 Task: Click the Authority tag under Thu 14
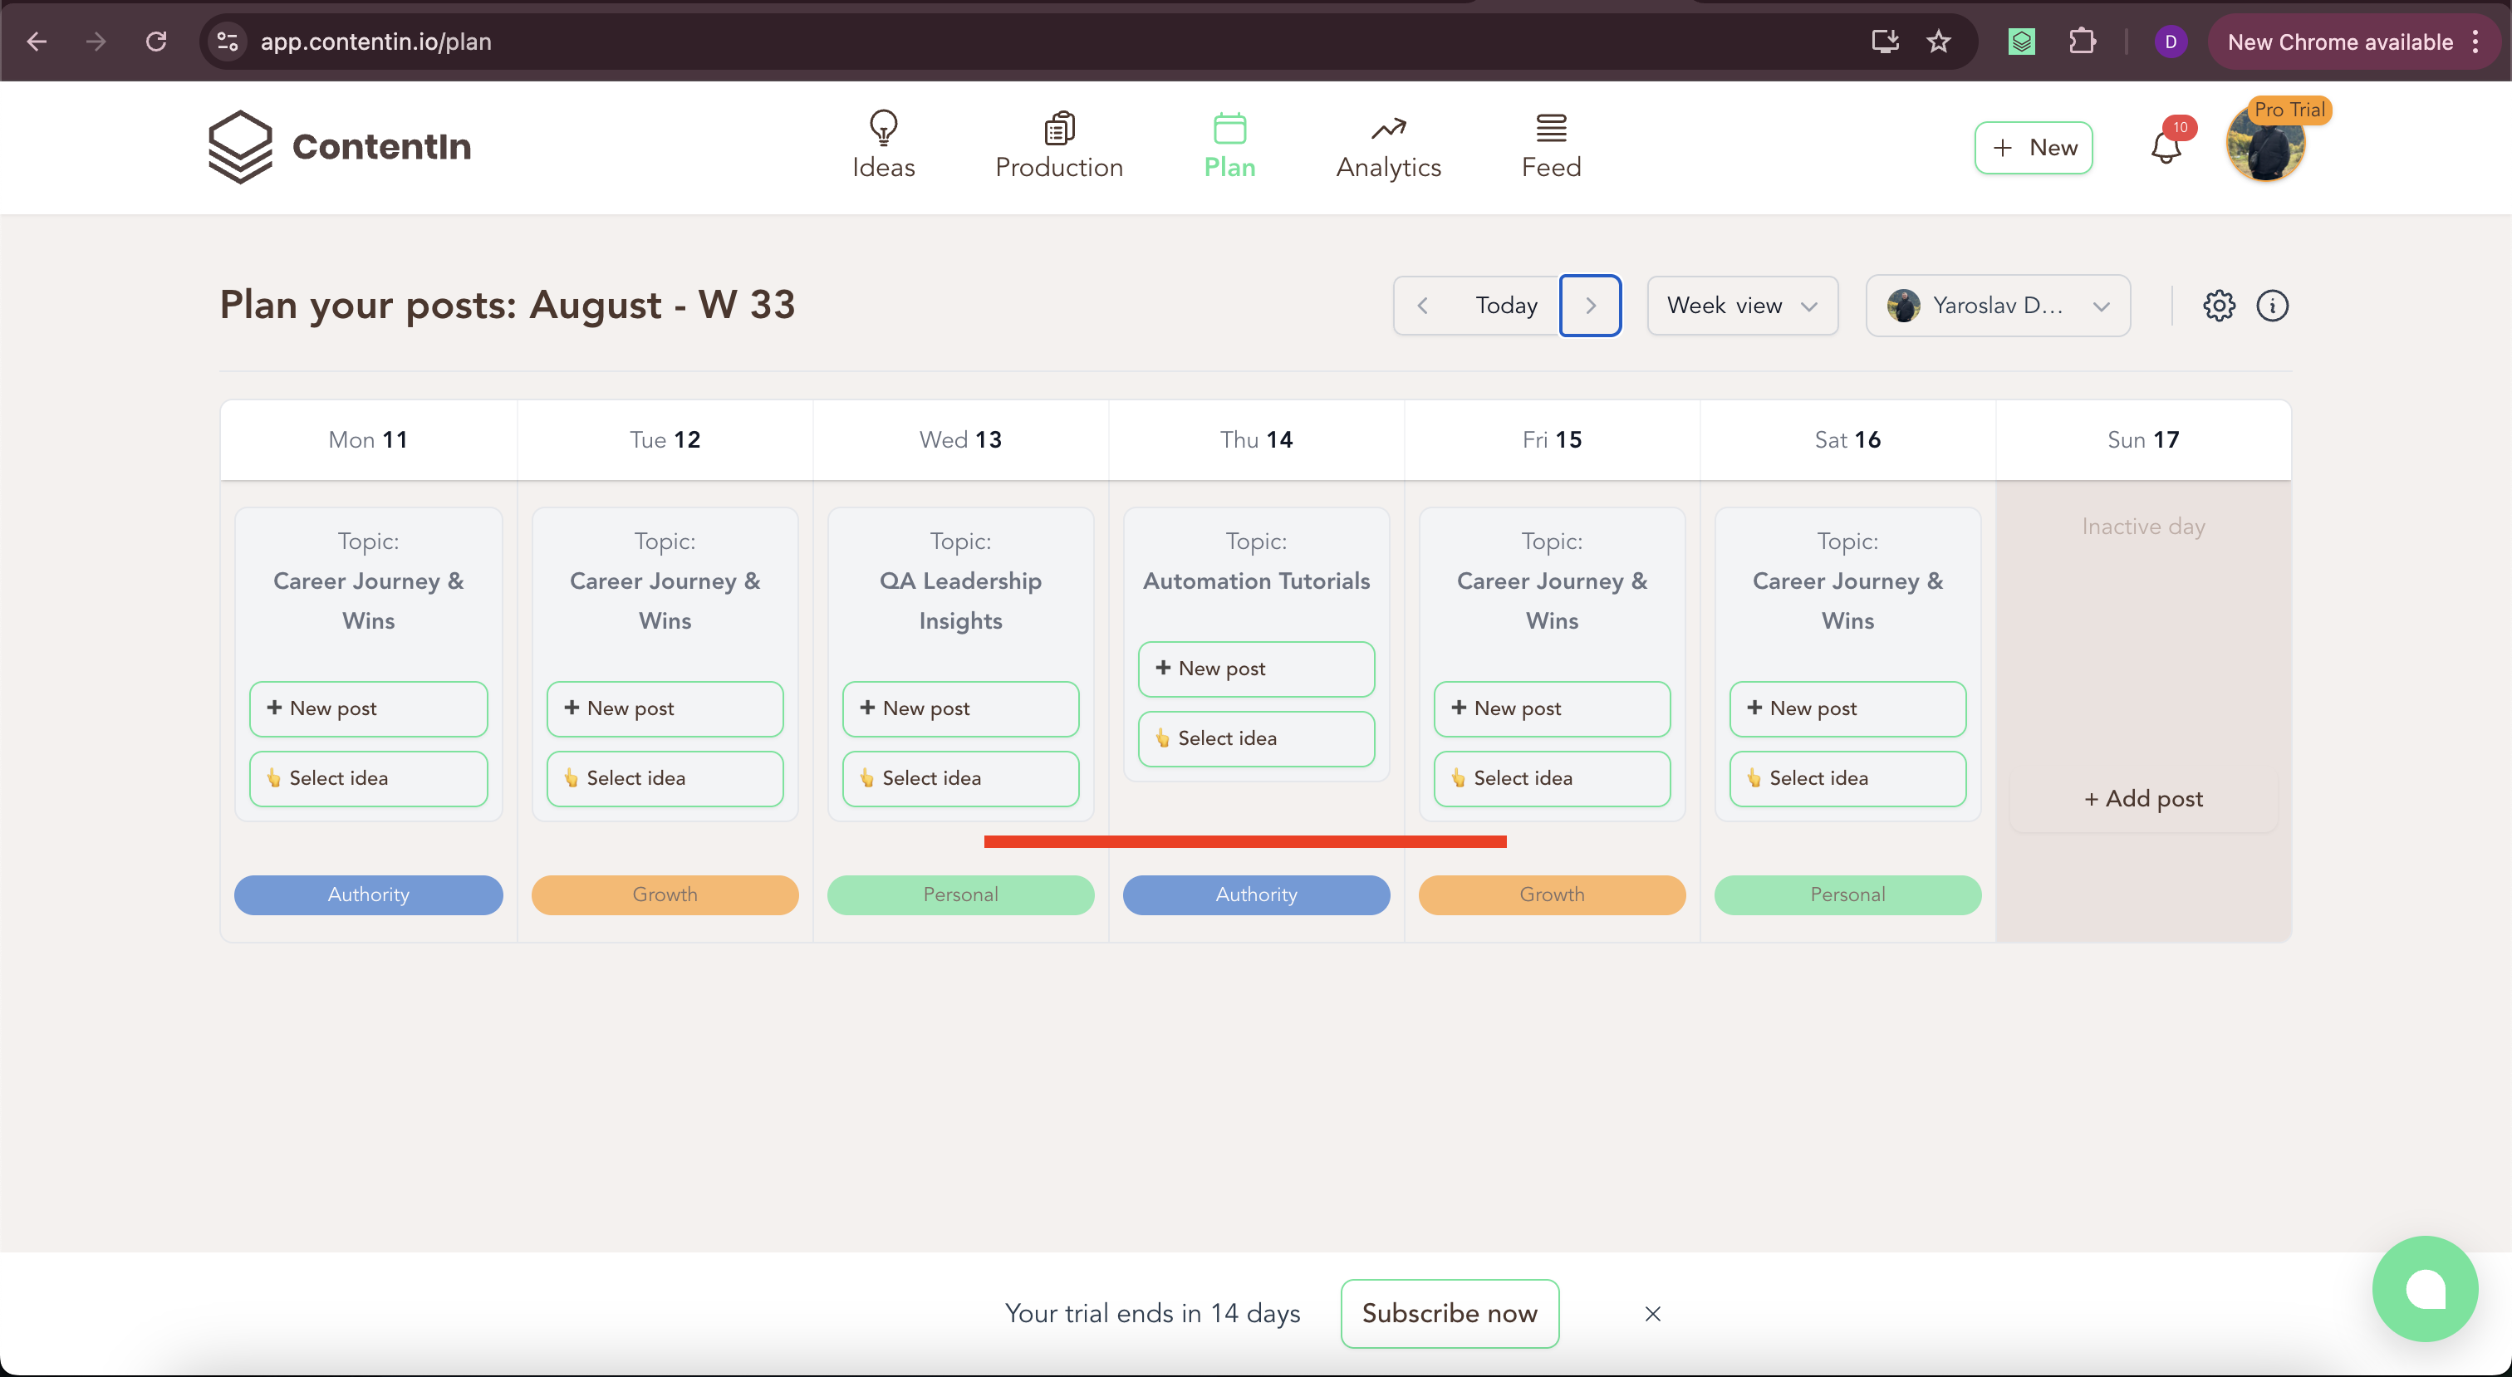1256,894
